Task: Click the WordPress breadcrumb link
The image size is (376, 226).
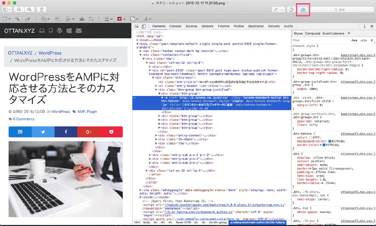Action: coord(50,53)
